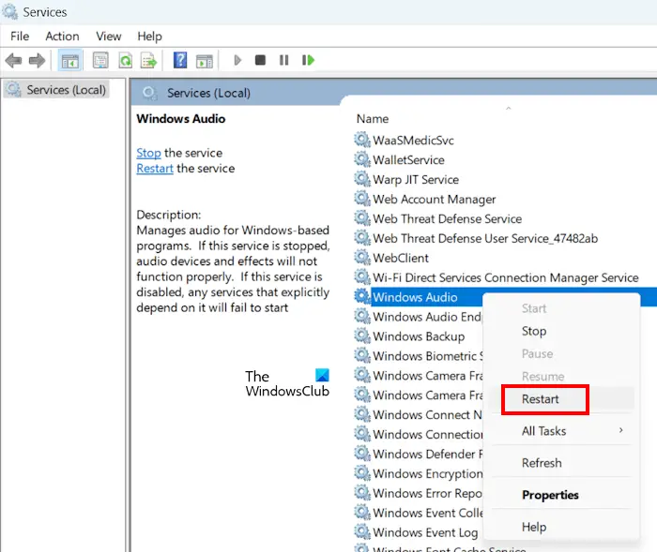Click the Restart Service toolbar icon
This screenshot has height=552, width=657.
308,61
